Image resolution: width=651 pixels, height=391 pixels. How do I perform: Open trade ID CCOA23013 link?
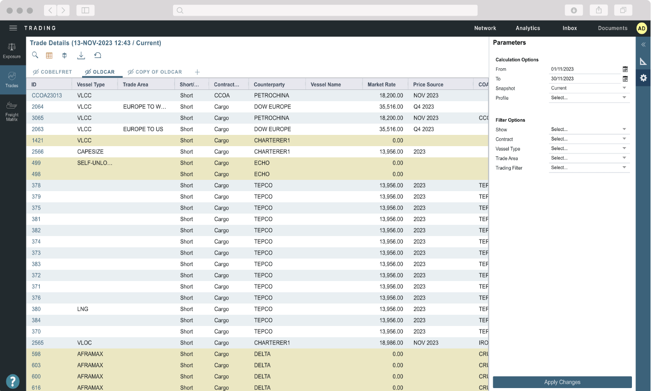click(47, 96)
